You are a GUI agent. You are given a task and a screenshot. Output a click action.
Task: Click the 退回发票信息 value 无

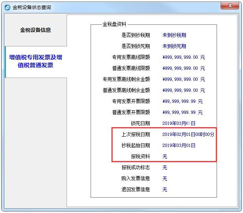tap(165, 189)
